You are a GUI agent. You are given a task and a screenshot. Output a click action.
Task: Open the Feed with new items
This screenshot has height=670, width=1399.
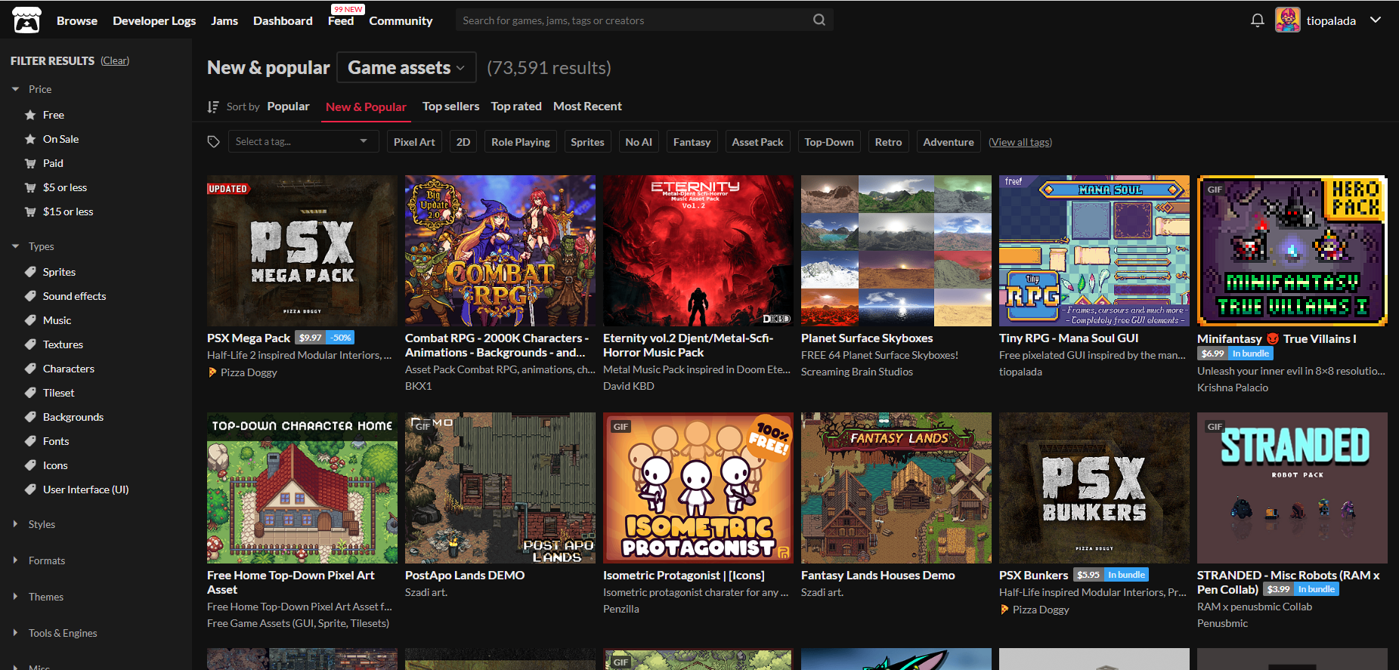[341, 20]
